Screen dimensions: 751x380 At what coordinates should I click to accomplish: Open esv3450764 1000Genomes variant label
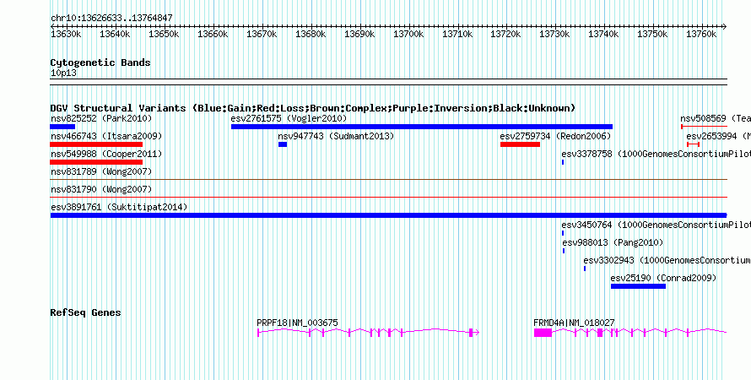tap(656, 225)
